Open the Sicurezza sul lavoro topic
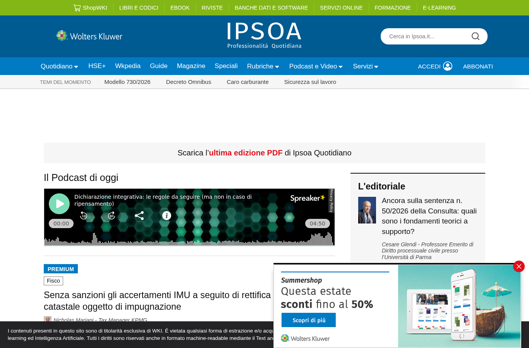The image size is (529, 348). 310,82
